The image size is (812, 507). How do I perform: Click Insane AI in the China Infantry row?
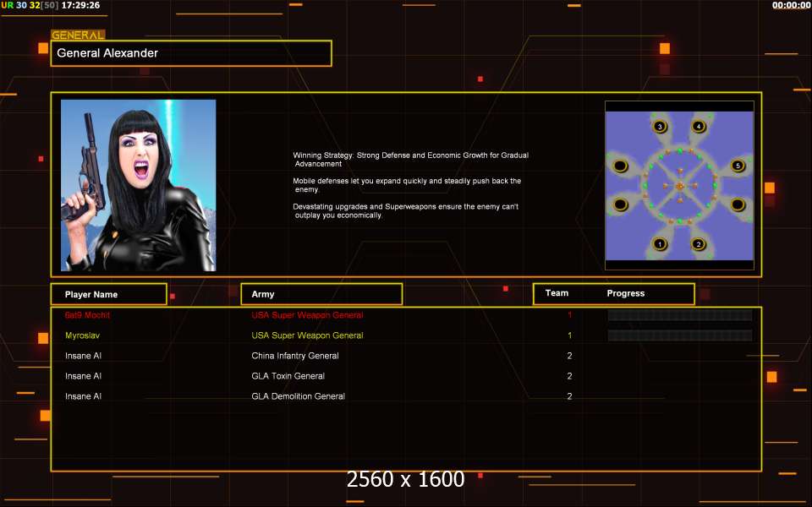(x=84, y=356)
